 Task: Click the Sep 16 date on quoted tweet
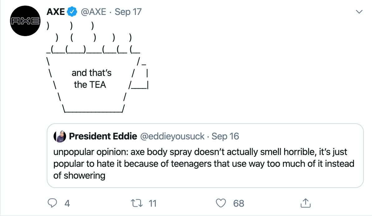coord(226,136)
